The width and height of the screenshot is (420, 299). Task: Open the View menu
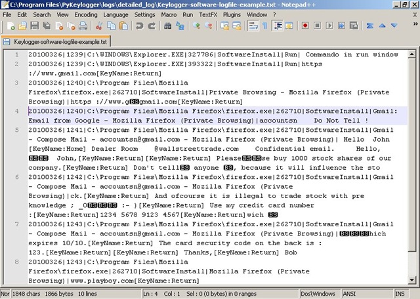(x=62, y=14)
